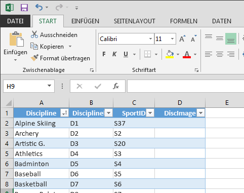Expand the font name dropdown arrow
The image size is (244, 193).
pyautogui.click(x=150, y=39)
